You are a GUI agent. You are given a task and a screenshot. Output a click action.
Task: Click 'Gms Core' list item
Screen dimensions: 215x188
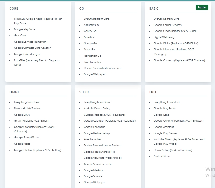click(20, 36)
